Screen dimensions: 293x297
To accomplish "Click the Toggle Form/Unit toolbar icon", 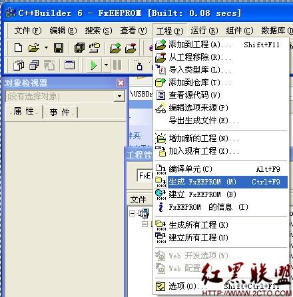I will coord(49,65).
